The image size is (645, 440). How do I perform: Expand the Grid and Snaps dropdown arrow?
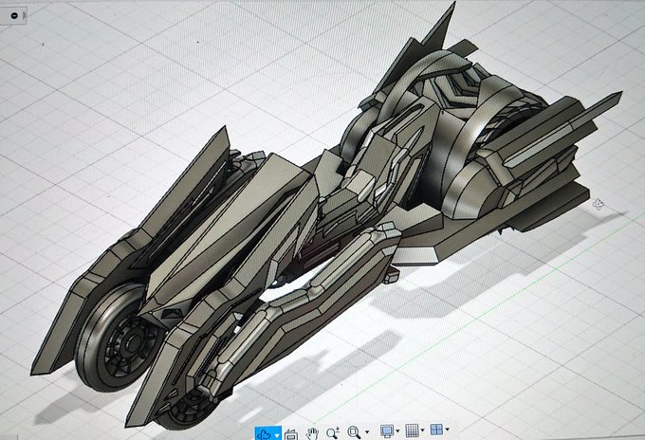point(422,431)
